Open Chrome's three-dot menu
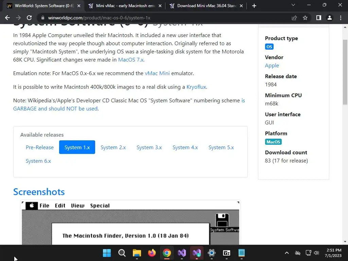 click(341, 18)
